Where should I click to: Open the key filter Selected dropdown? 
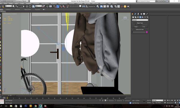tap(157, 100)
